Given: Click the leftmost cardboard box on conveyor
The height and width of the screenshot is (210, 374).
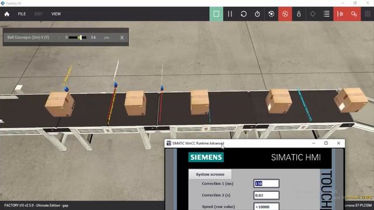Looking at the screenshot, I should point(60,104).
